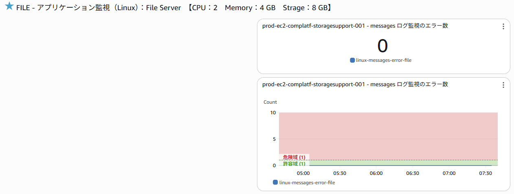514x194 pixels.
Task: Click the 07:30 time axis label
Action: pos(485,173)
